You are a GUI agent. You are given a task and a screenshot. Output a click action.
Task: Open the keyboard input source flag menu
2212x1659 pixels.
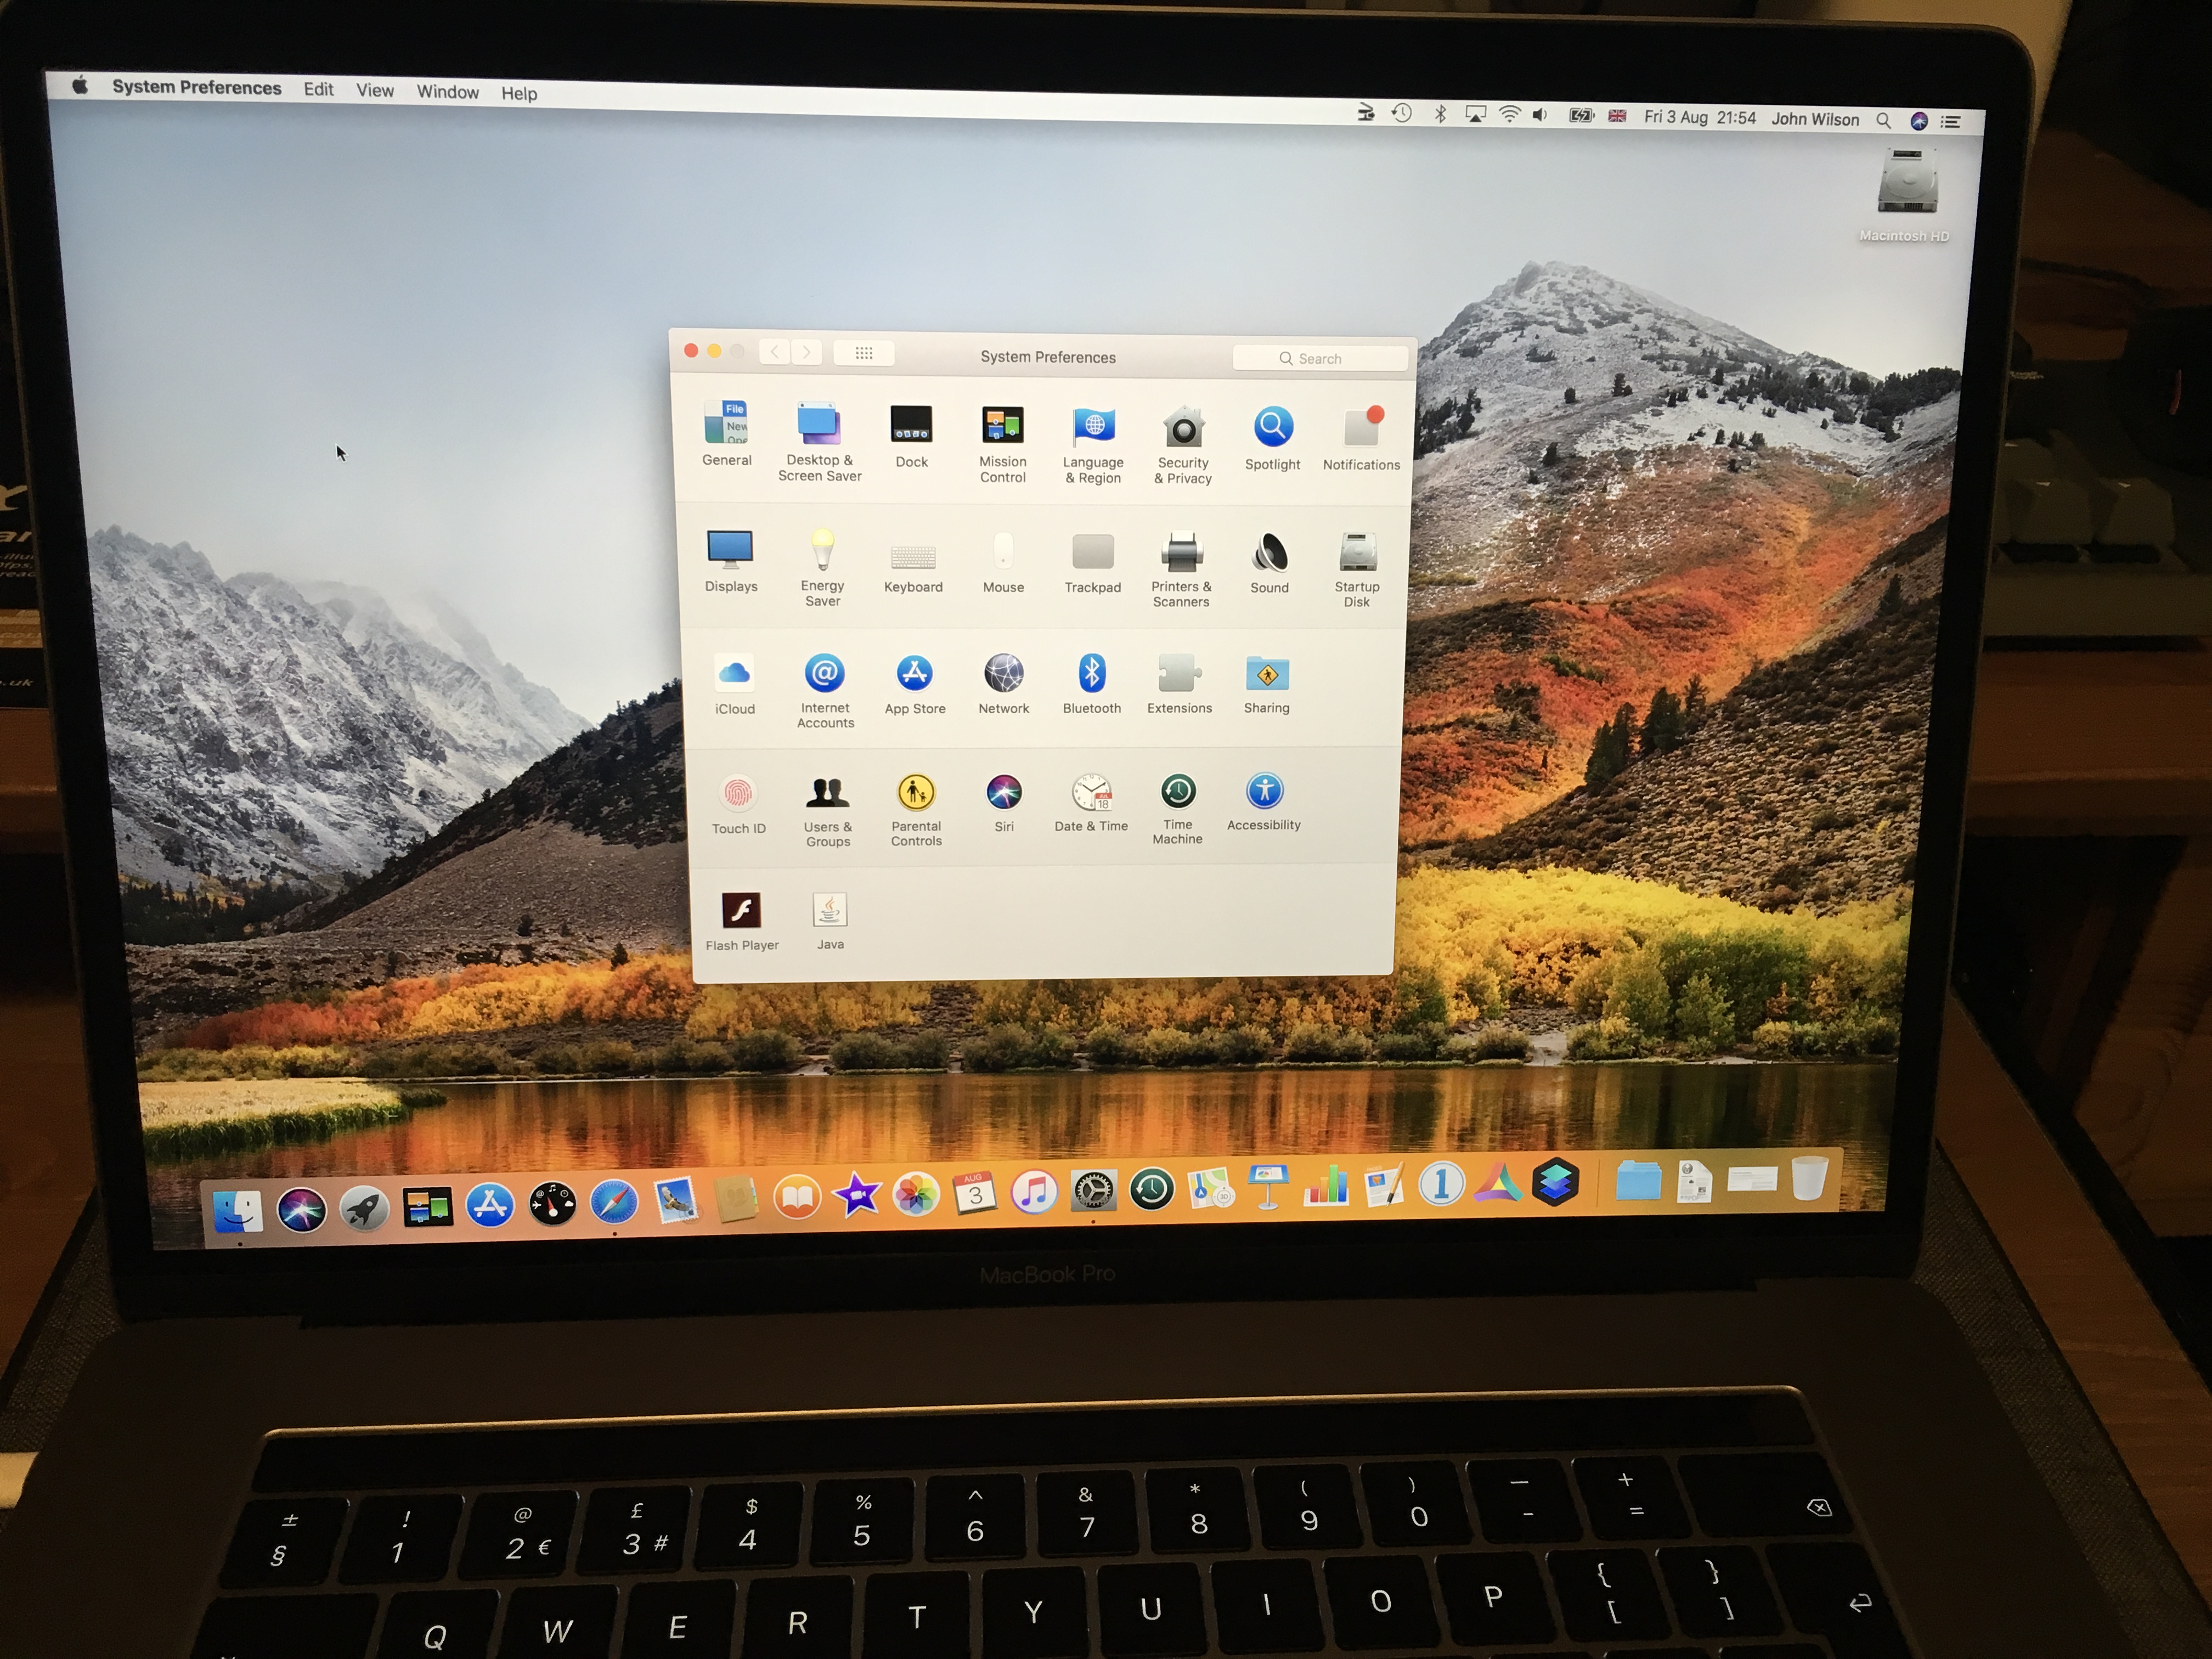[1617, 116]
